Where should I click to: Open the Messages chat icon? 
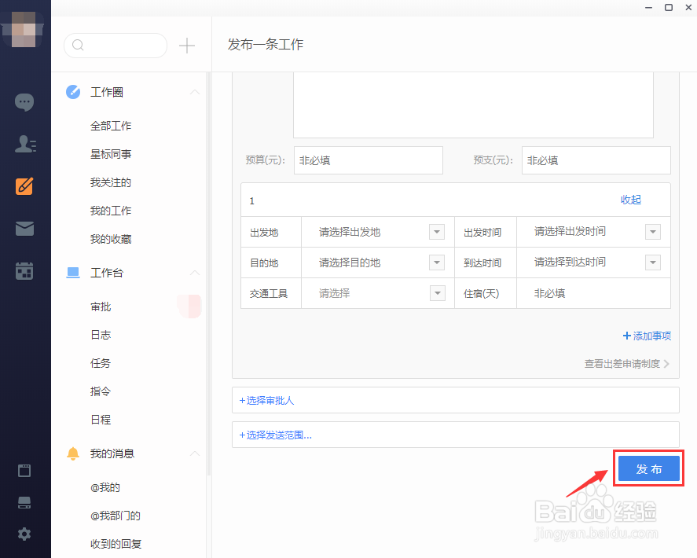24,101
